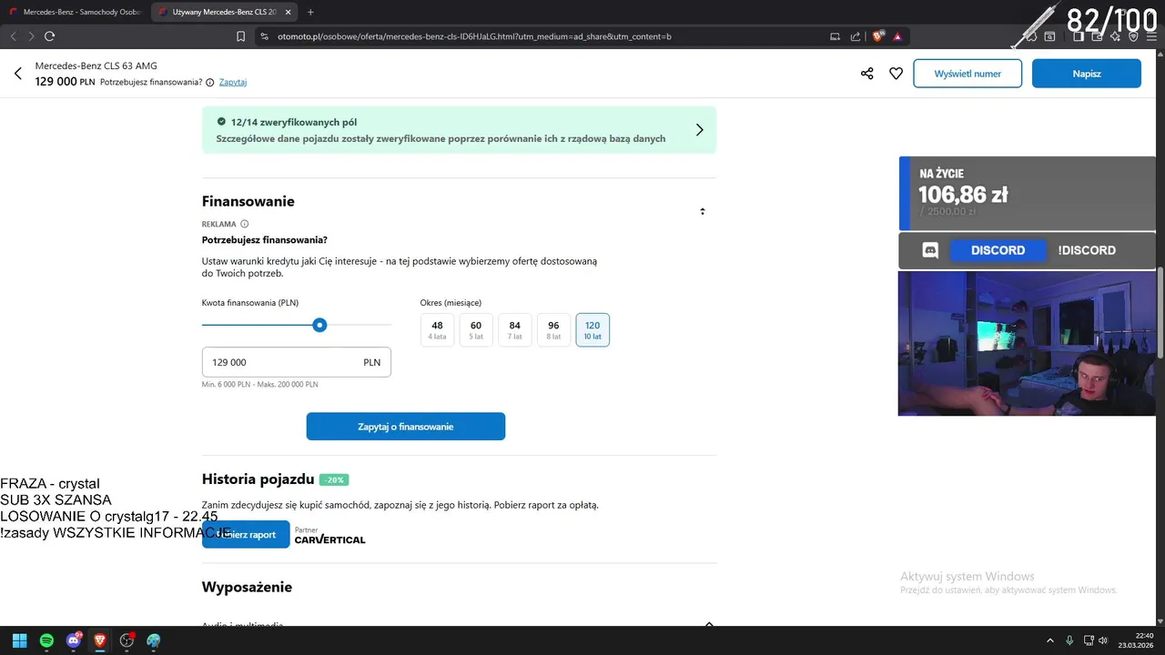Click the browser forward arrow
The height and width of the screenshot is (655, 1165).
tap(31, 36)
